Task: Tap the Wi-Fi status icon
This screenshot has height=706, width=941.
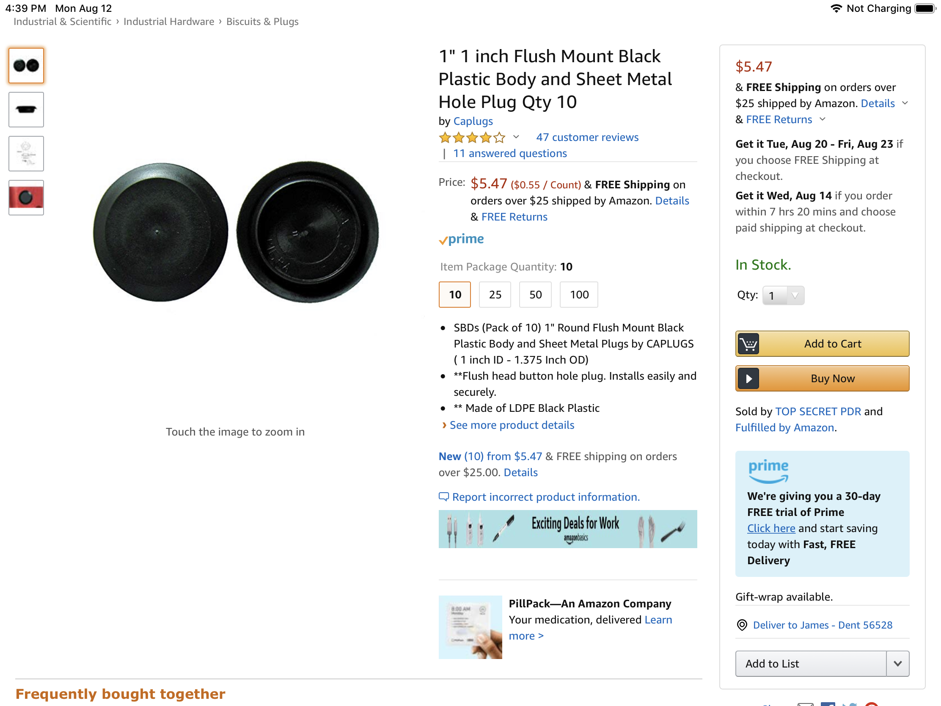Action: 836,8
